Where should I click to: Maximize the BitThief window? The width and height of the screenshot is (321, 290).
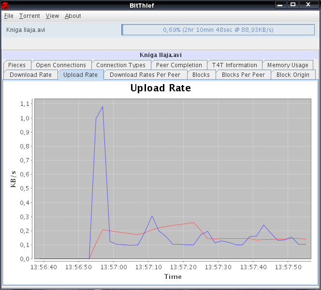[x=293, y=4]
